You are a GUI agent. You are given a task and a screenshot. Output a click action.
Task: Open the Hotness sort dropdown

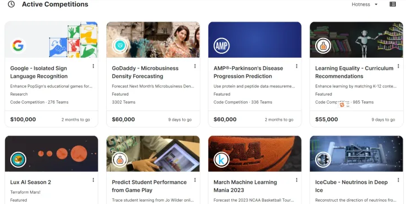click(x=365, y=5)
